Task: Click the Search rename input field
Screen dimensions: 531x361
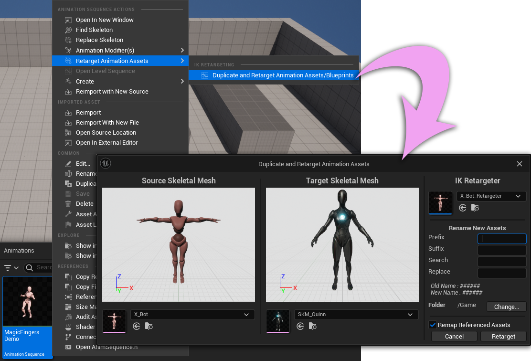Action: [x=502, y=261]
